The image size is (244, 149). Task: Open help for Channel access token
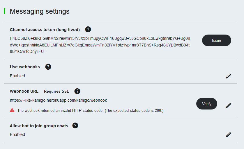88,29
